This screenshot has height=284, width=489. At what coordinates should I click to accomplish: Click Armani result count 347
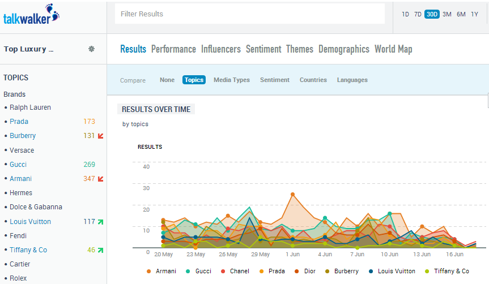[x=89, y=179]
